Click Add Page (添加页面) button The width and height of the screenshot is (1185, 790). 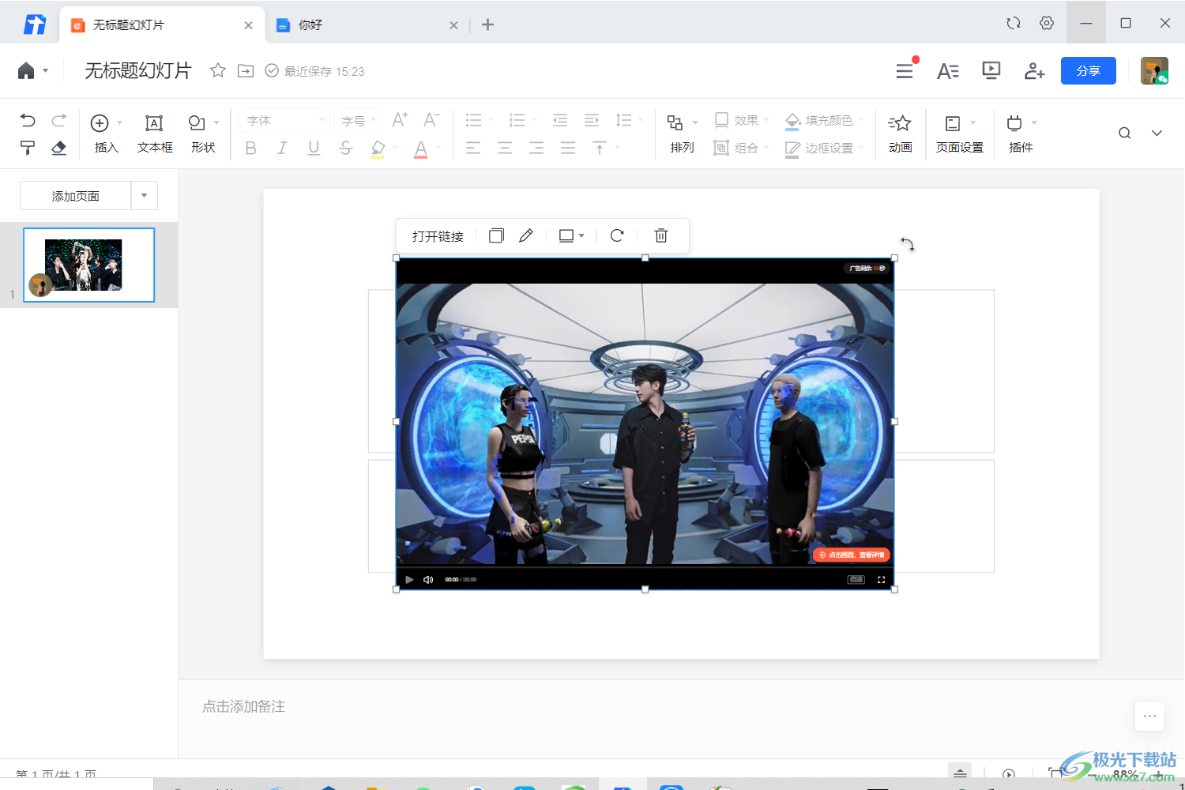pos(75,195)
